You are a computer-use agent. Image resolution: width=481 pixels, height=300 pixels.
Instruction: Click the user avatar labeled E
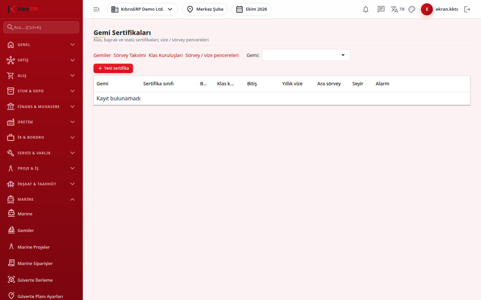pyautogui.click(x=427, y=9)
